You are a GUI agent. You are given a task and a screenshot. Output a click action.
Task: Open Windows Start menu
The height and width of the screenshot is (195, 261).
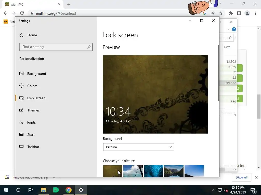(x=6, y=190)
